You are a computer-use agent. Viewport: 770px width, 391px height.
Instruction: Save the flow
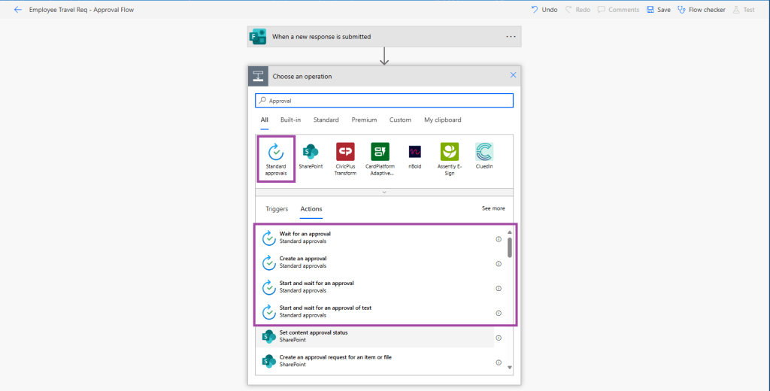tap(659, 10)
